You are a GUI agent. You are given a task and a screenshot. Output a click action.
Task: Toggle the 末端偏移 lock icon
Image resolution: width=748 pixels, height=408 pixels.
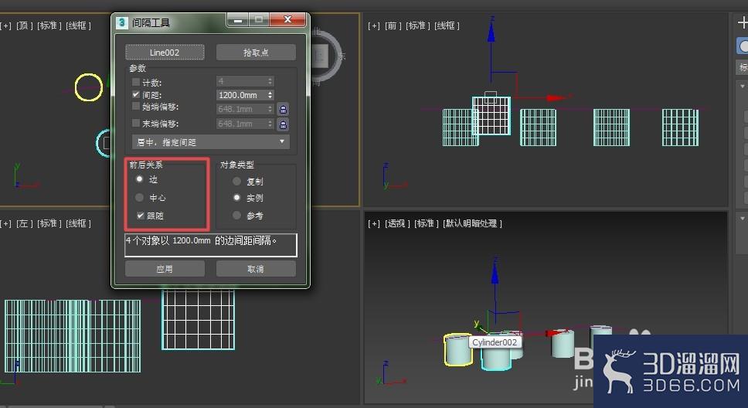coord(283,124)
